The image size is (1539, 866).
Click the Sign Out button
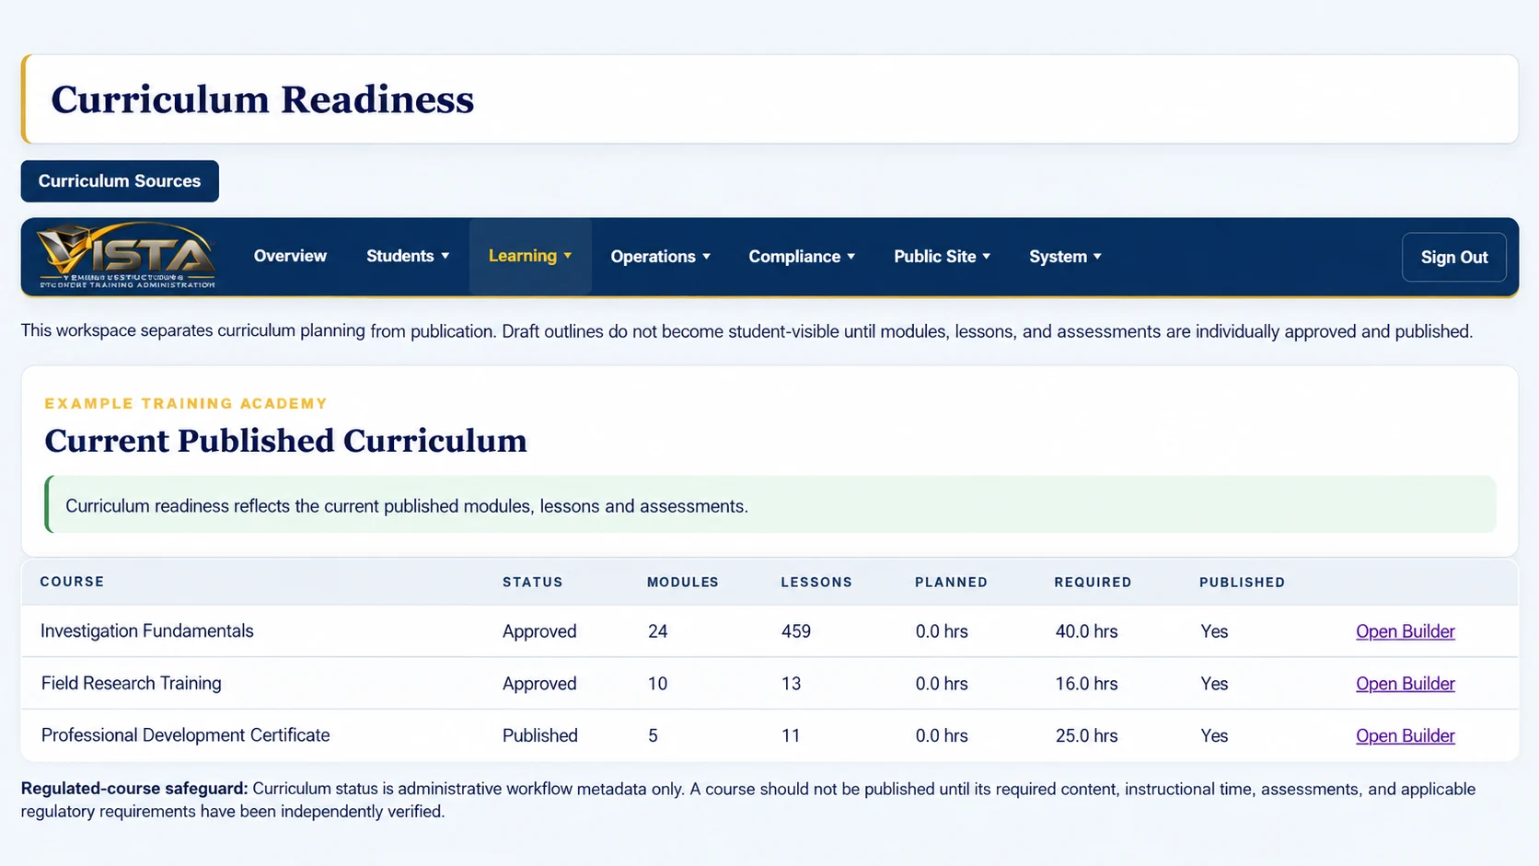1453,257
